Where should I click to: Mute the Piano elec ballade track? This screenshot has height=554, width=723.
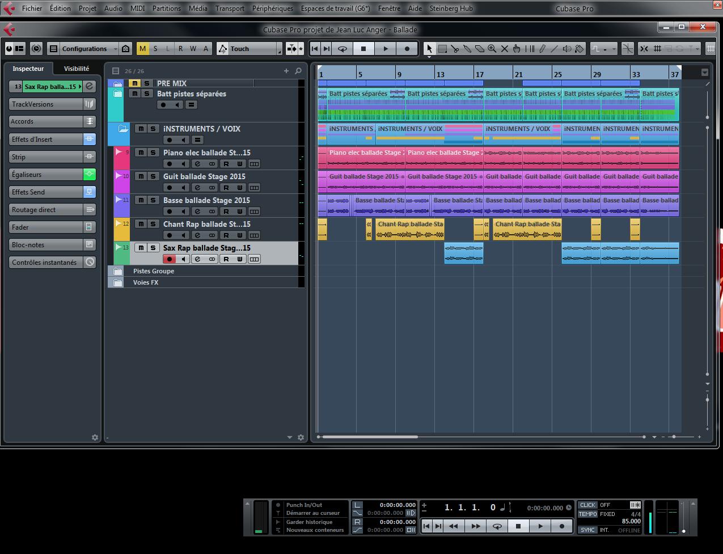tap(141, 153)
